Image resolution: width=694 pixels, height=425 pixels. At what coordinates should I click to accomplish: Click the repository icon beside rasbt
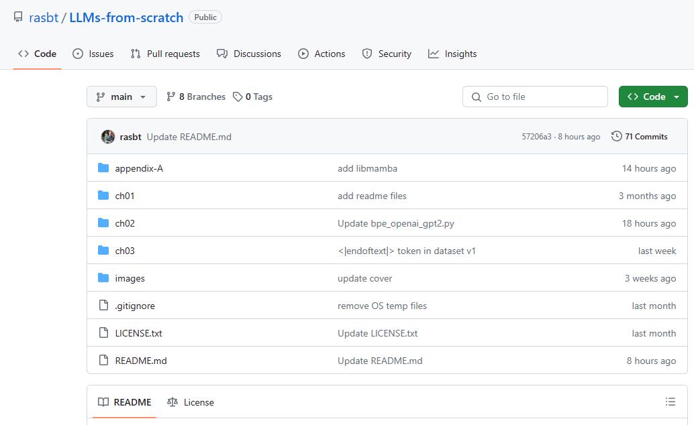[18, 17]
